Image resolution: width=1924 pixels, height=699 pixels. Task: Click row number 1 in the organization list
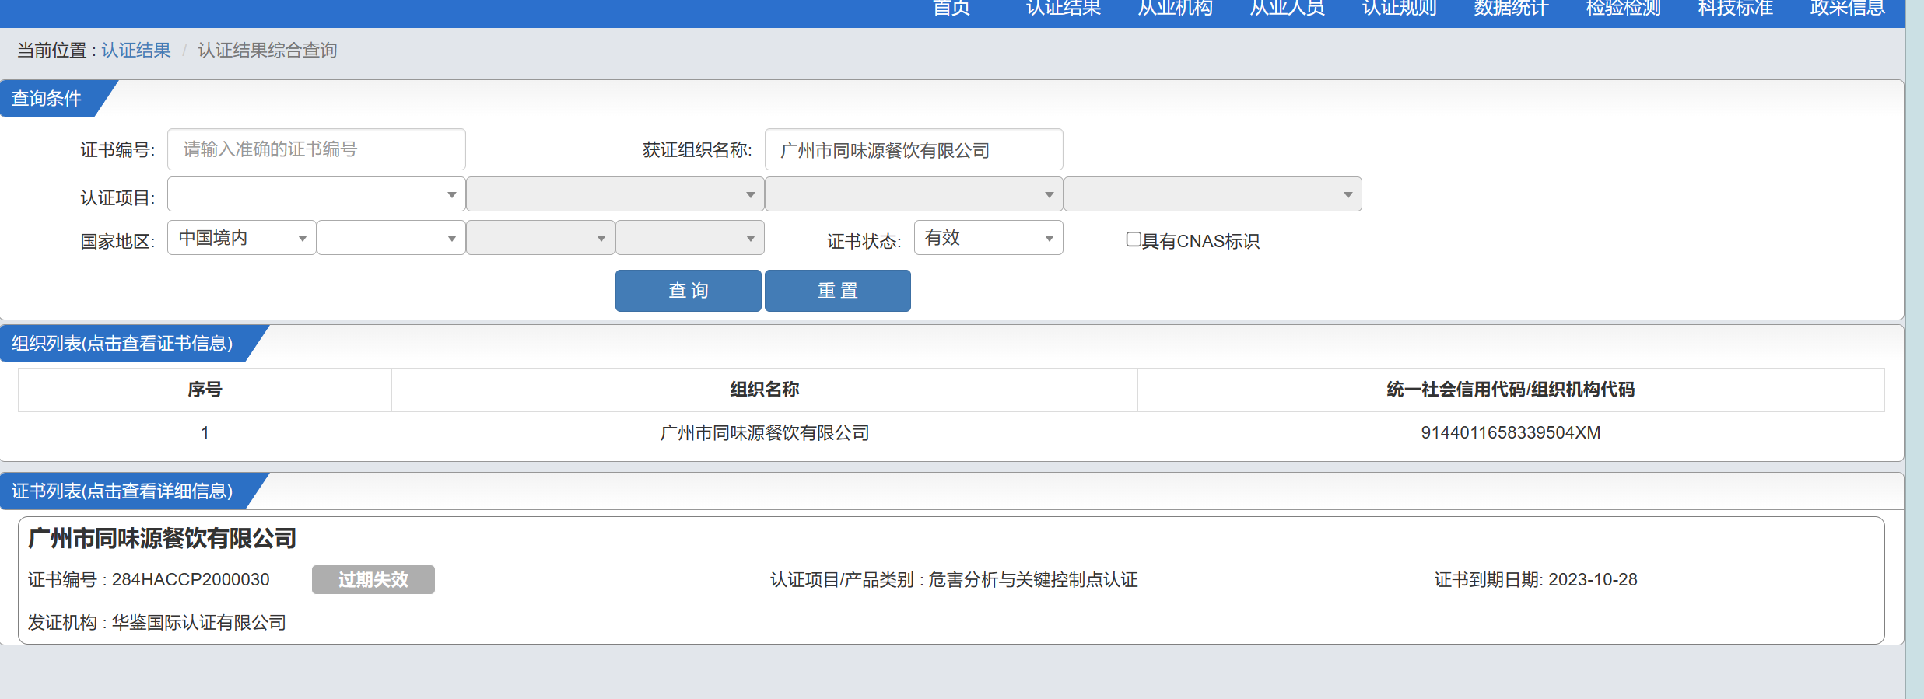click(205, 432)
